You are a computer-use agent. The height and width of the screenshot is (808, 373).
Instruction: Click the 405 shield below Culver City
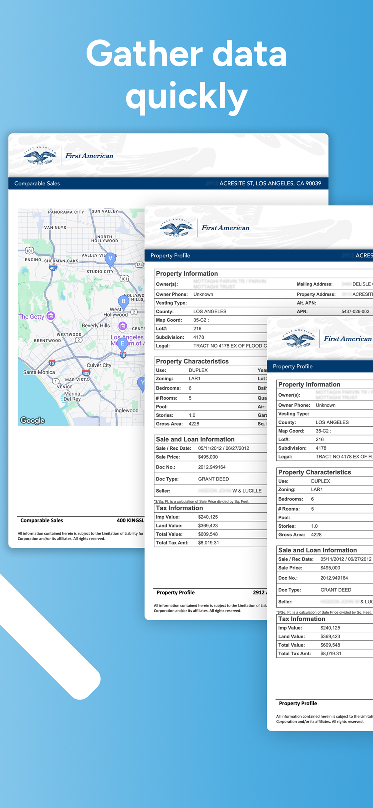86,373
